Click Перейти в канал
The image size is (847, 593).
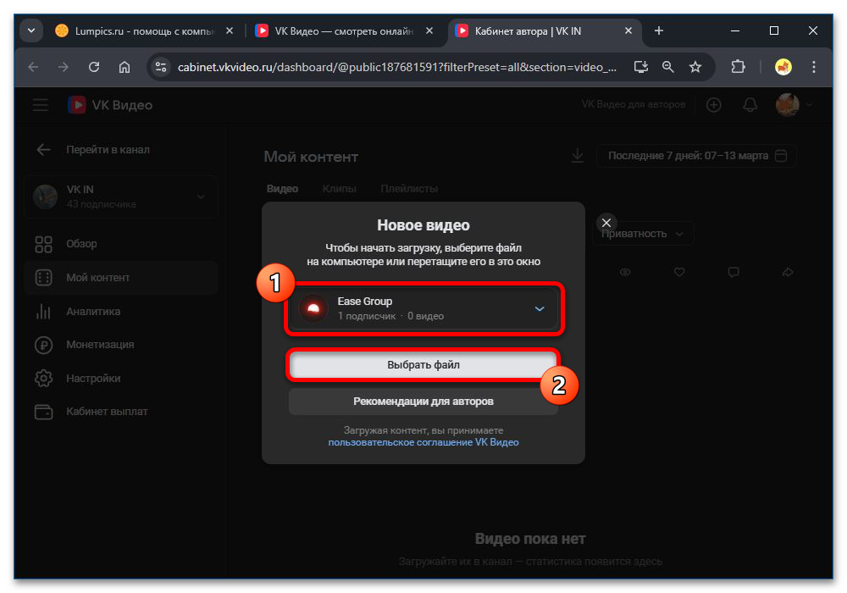(x=108, y=150)
